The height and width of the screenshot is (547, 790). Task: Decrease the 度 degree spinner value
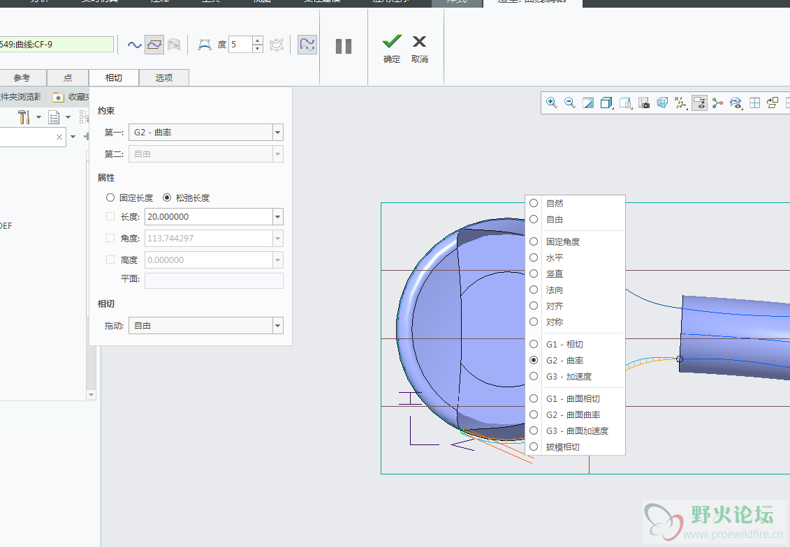tap(258, 49)
